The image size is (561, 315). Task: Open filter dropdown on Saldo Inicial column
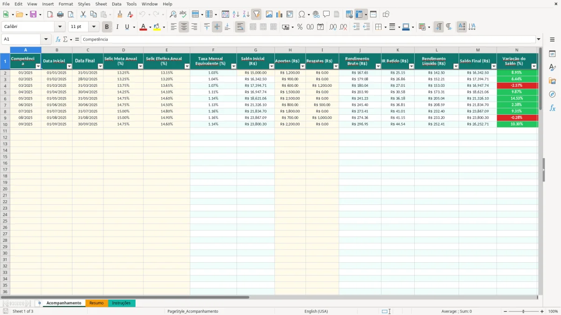tap(272, 66)
